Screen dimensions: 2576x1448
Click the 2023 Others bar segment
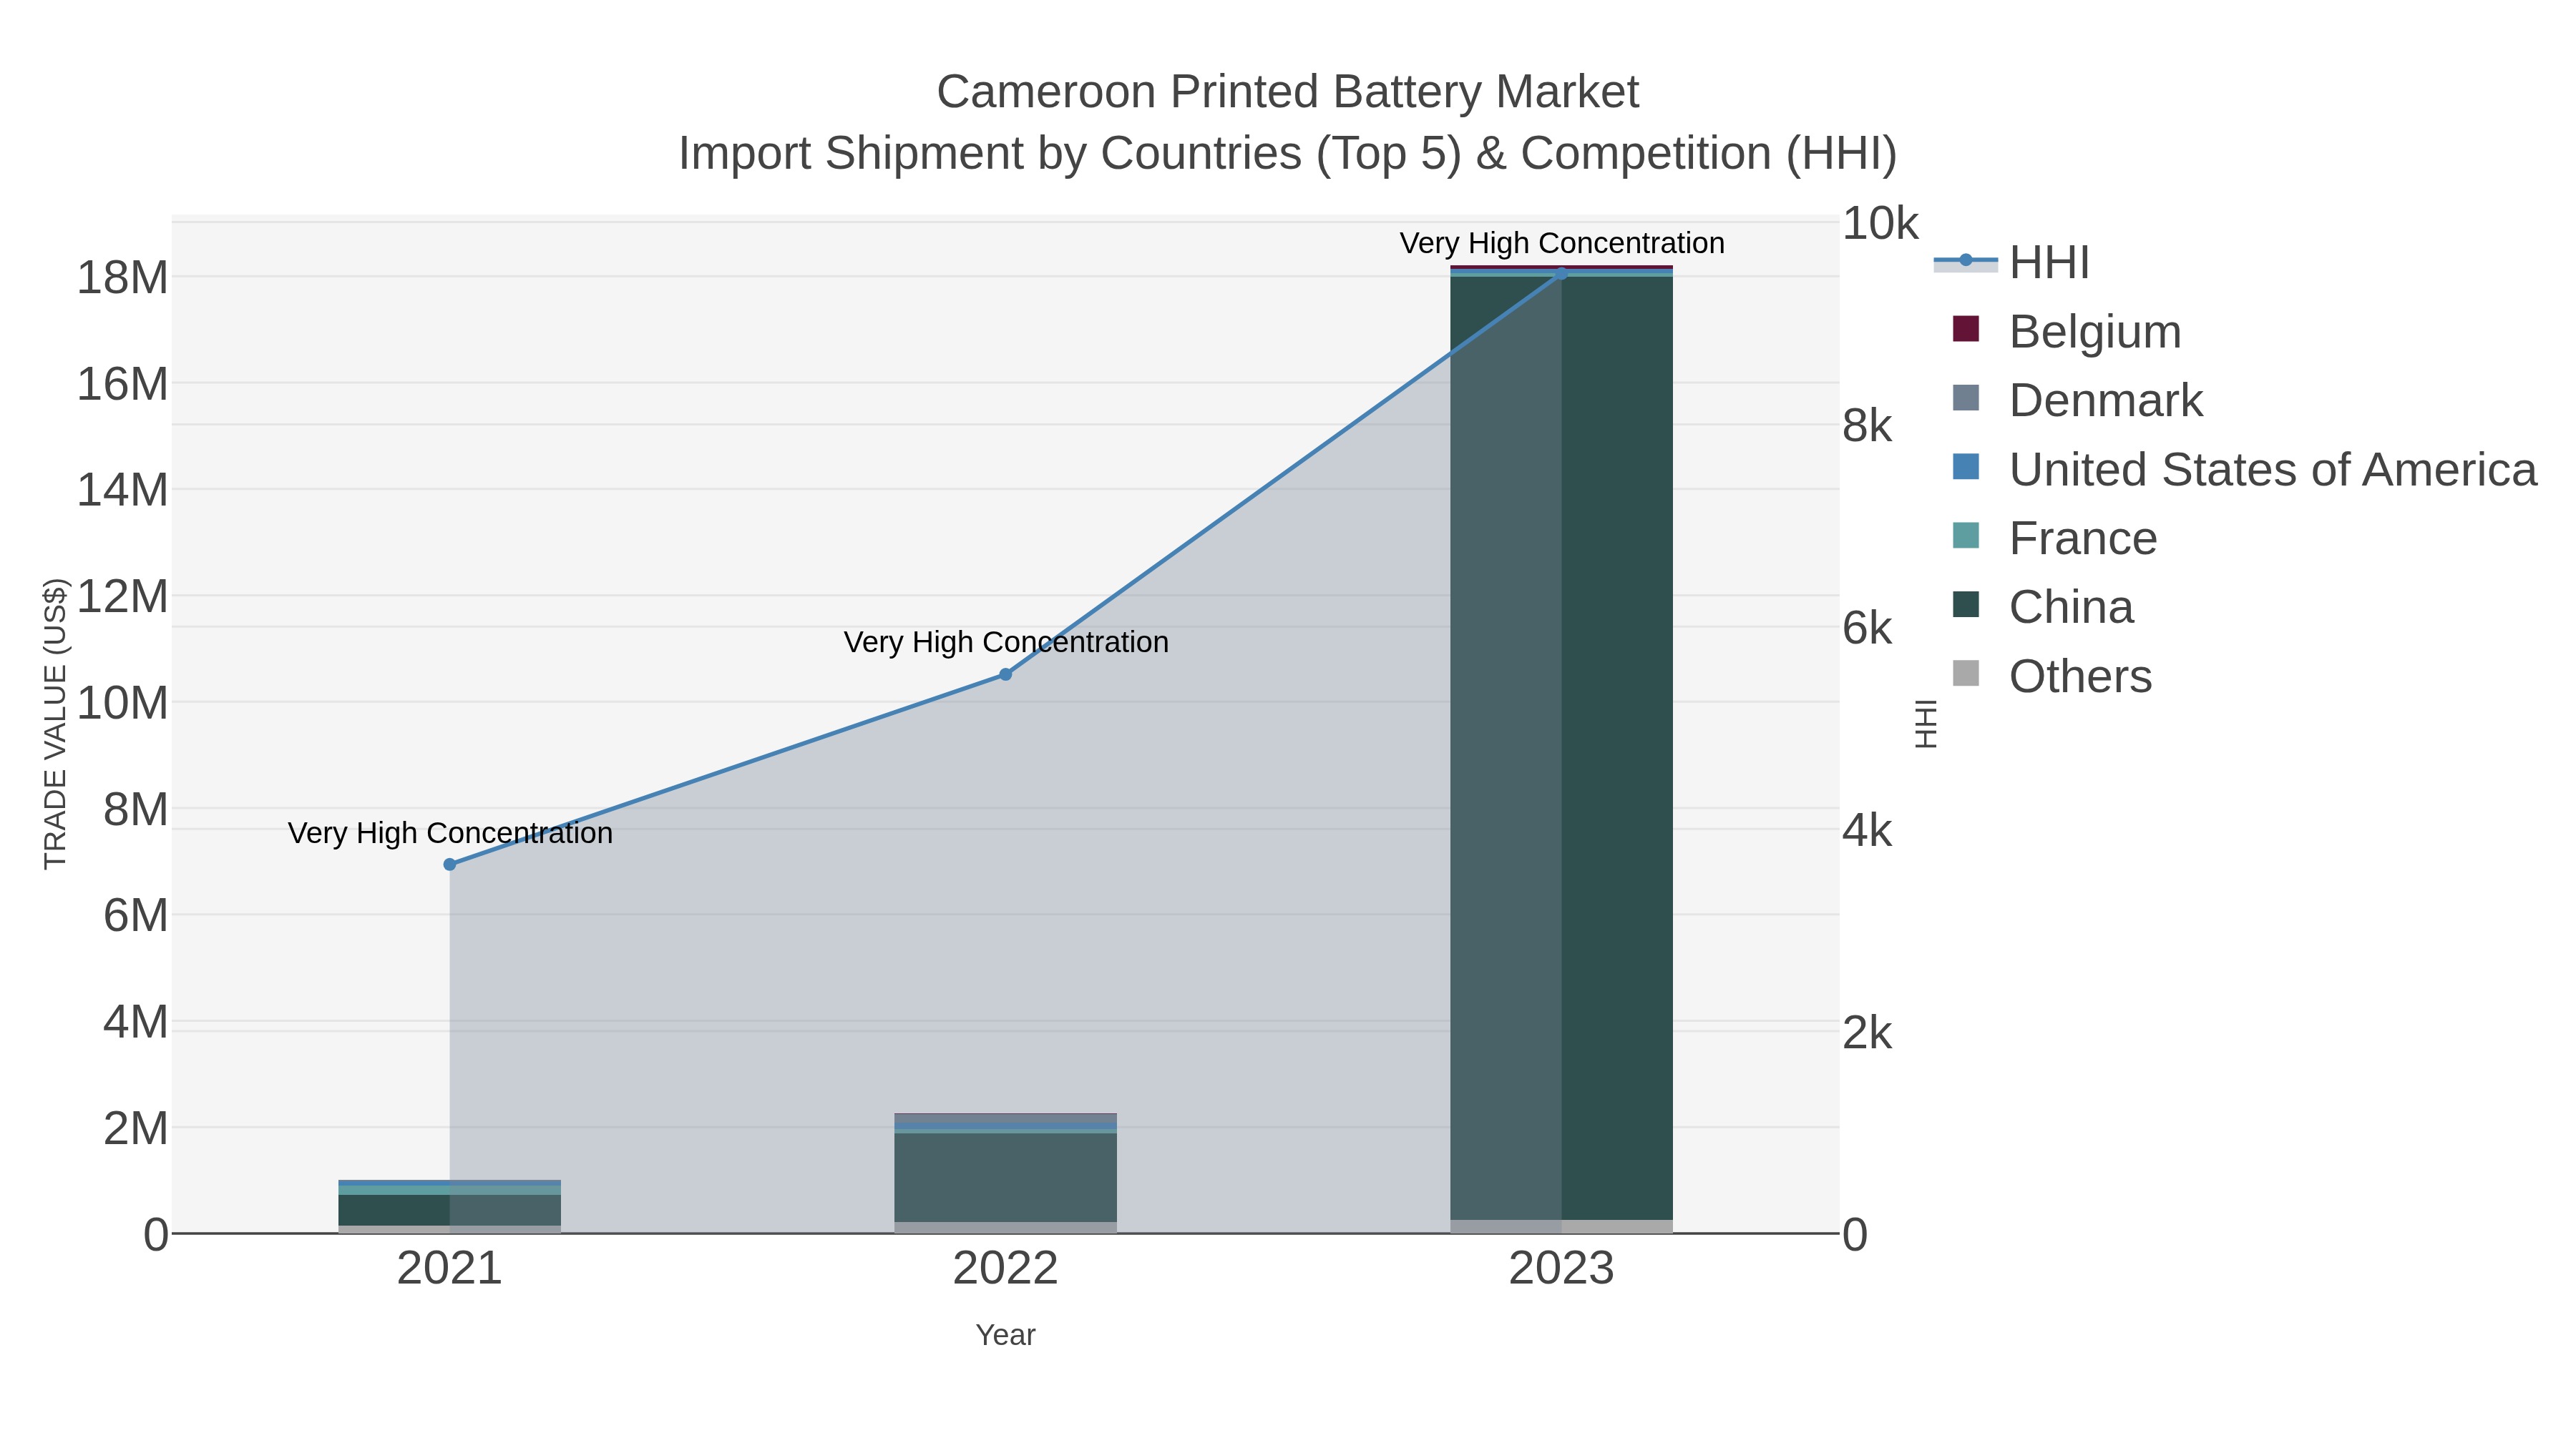pos(1562,1227)
